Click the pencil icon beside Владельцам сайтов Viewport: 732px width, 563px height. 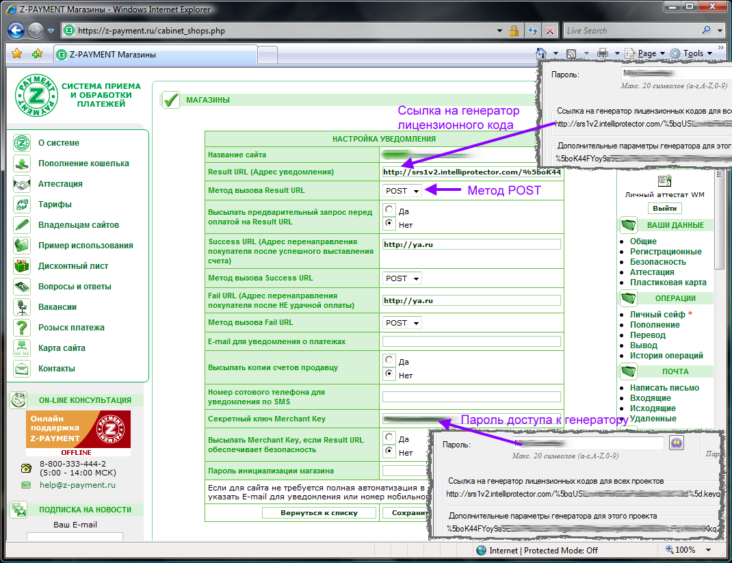22,225
